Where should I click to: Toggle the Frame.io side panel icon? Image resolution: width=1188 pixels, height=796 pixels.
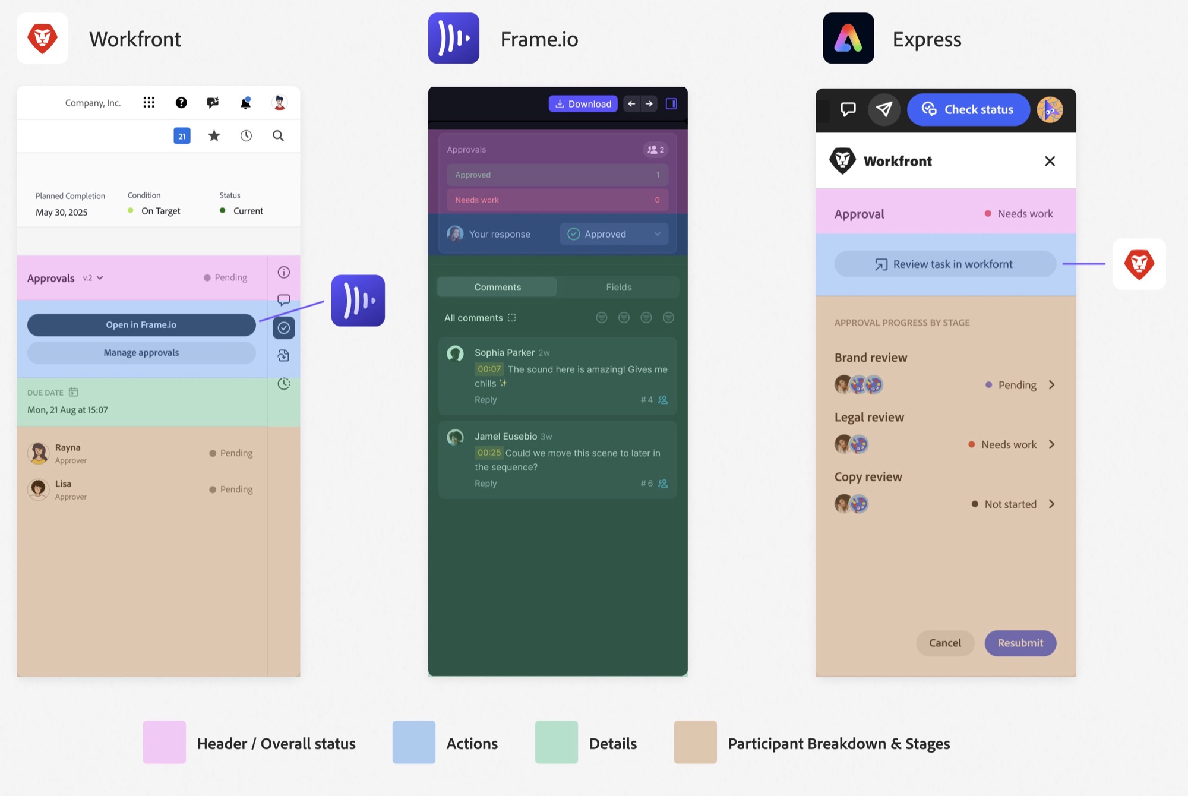click(x=671, y=104)
